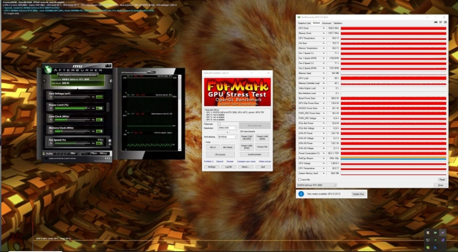Click Custom preset button in FurMark
The height and width of the screenshot is (252, 458).
(254, 154)
